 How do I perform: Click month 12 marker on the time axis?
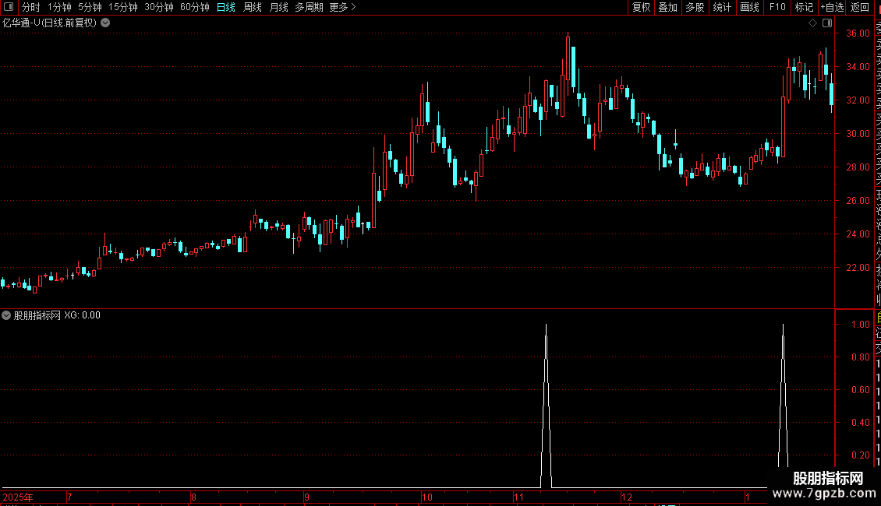(627, 497)
